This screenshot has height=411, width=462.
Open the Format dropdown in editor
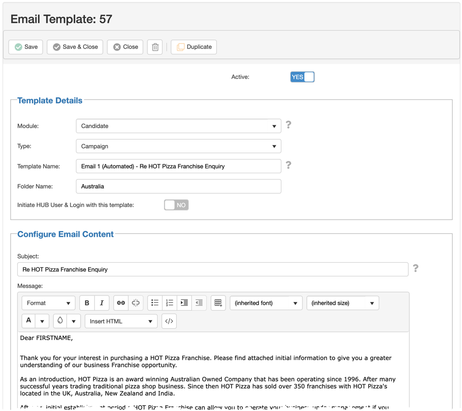pyautogui.click(x=48, y=303)
